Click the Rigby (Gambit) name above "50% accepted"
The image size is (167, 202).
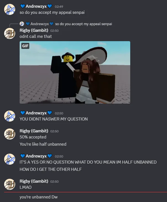point(34,131)
